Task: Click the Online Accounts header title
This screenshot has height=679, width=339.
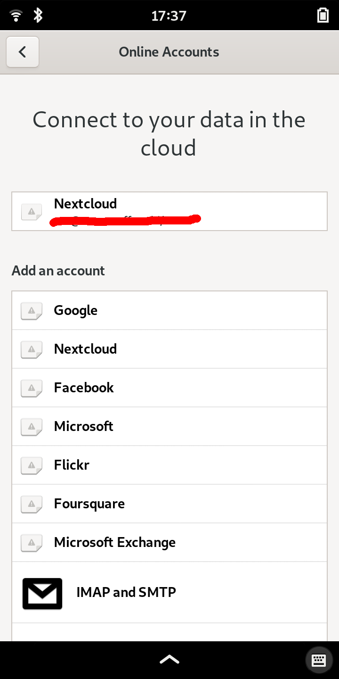Action: (x=169, y=52)
